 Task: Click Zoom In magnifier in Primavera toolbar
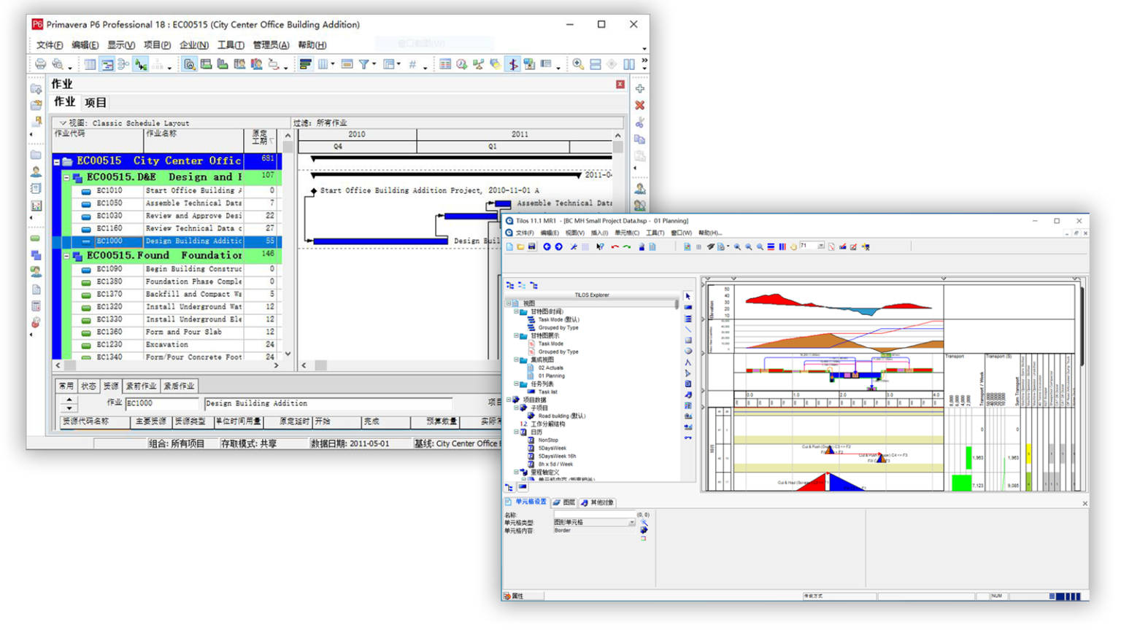tap(578, 65)
